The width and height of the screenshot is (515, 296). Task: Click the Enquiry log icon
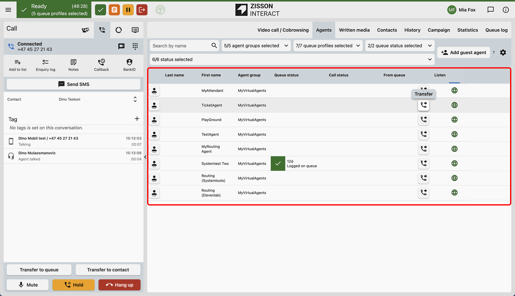click(45, 62)
